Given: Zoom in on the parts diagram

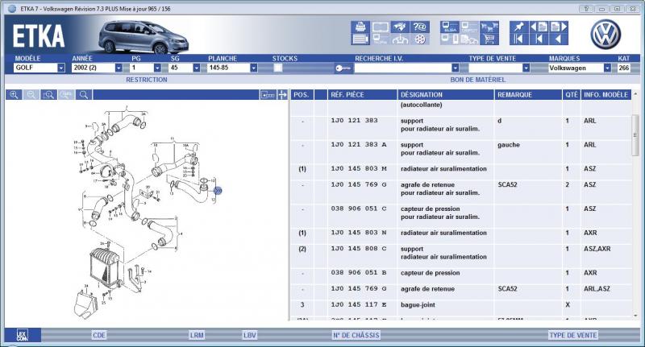Looking at the screenshot, I should click(14, 95).
